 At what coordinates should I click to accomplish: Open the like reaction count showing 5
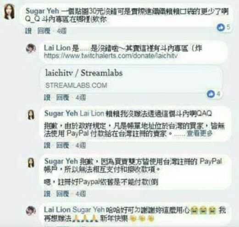click(x=223, y=27)
